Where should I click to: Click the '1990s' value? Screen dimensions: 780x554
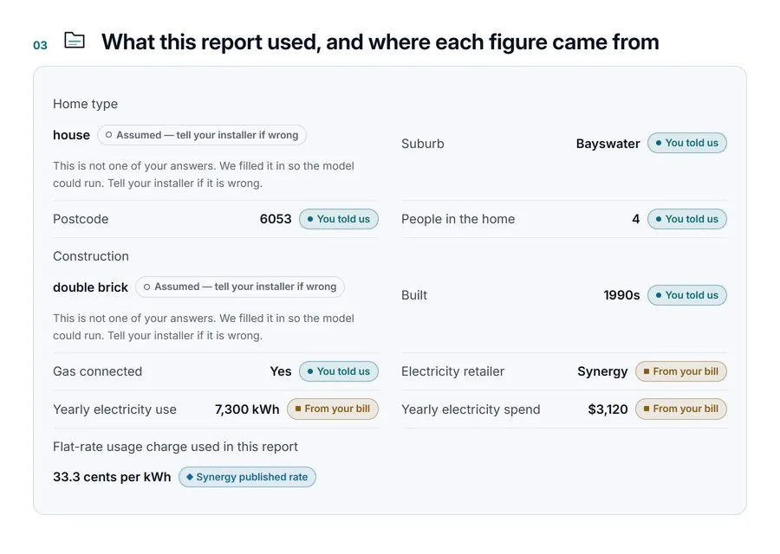coord(621,295)
